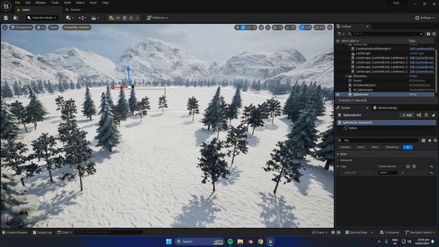439x247 pixels.
Task: Open the Edit menu
Action: (x=27, y=3)
